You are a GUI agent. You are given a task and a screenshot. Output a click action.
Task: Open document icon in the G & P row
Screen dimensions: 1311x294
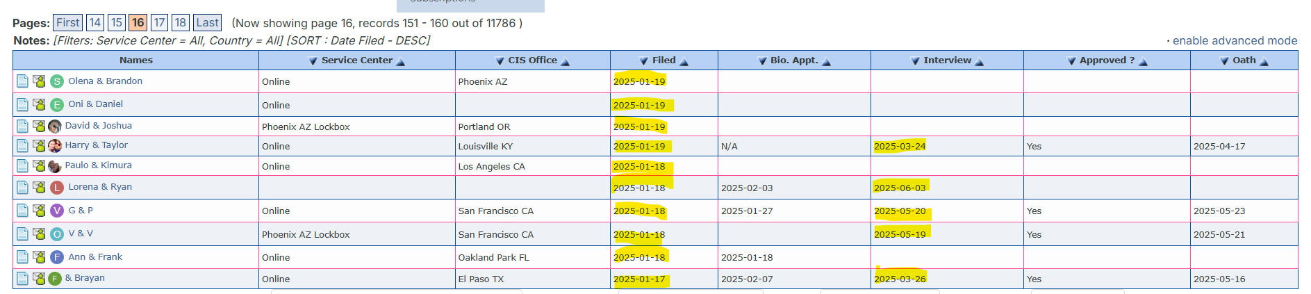coord(22,211)
